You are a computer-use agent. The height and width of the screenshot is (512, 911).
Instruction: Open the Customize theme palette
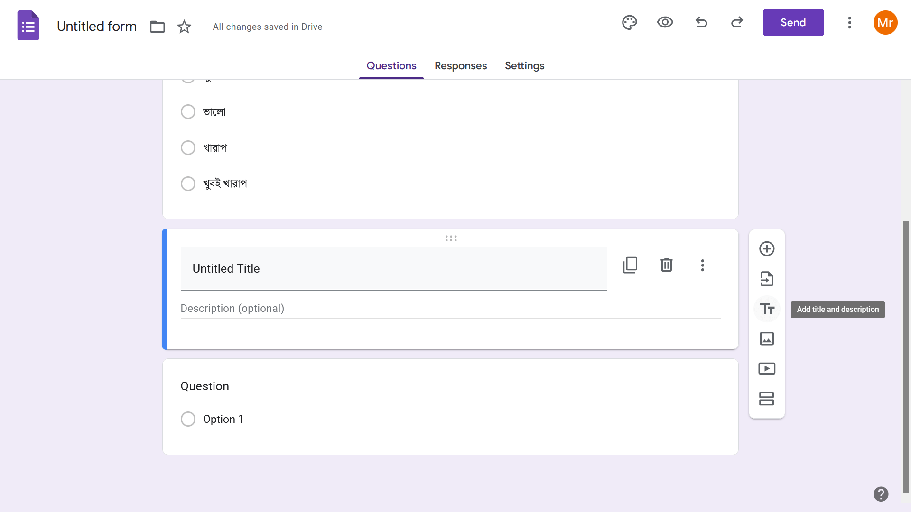coord(629,22)
